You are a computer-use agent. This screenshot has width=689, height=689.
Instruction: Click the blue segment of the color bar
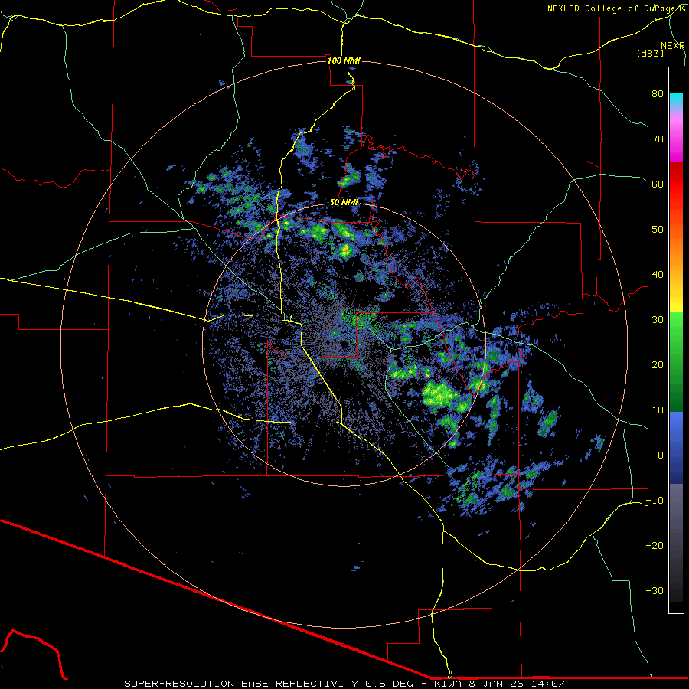pos(676,448)
